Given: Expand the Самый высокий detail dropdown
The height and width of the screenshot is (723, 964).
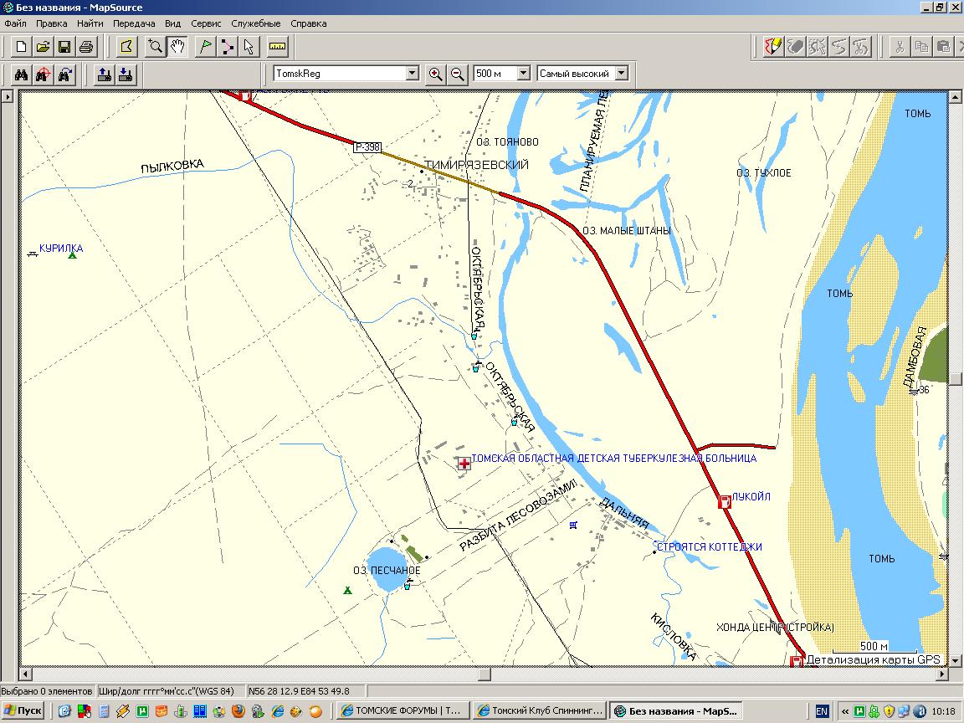Looking at the screenshot, I should click(620, 74).
